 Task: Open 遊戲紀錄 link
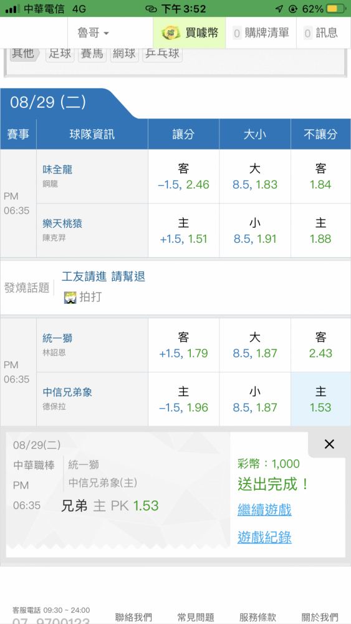tap(264, 537)
